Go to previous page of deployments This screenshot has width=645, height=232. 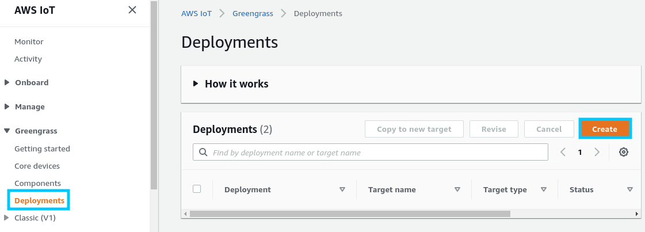[x=563, y=152]
